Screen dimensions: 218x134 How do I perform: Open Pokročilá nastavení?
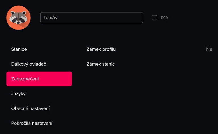(32, 123)
